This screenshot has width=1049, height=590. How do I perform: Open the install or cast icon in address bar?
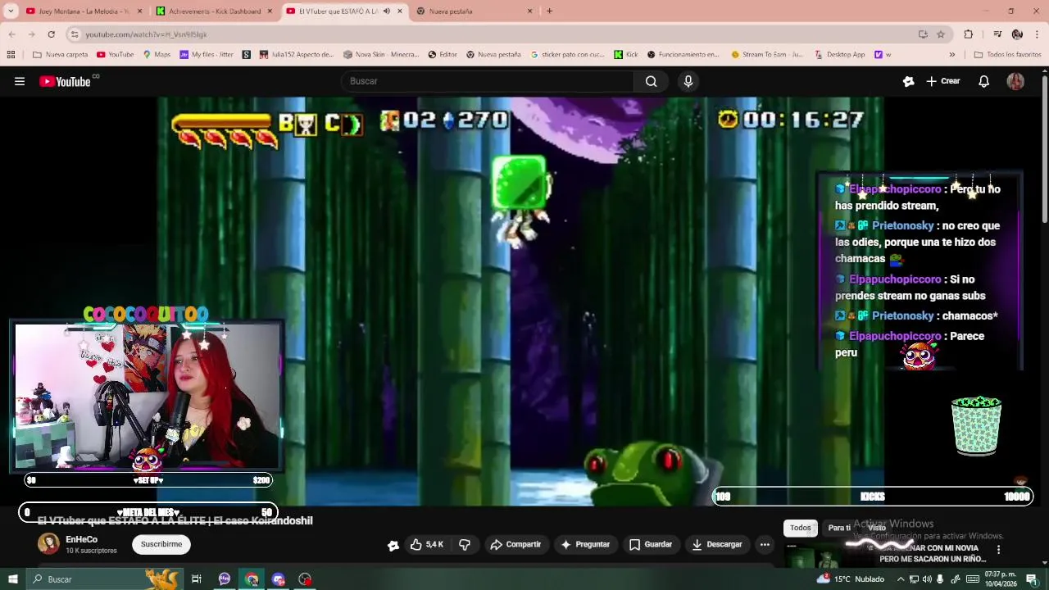pyautogui.click(x=923, y=34)
